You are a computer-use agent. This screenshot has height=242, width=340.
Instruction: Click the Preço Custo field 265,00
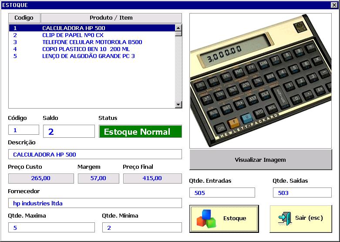(x=41, y=178)
